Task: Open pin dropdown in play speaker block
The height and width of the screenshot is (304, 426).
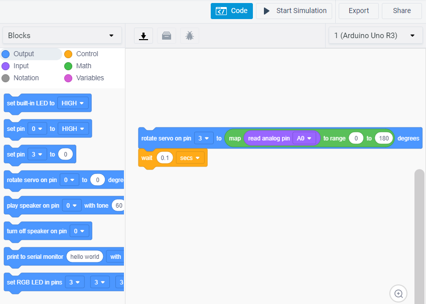Action: [x=72, y=205]
